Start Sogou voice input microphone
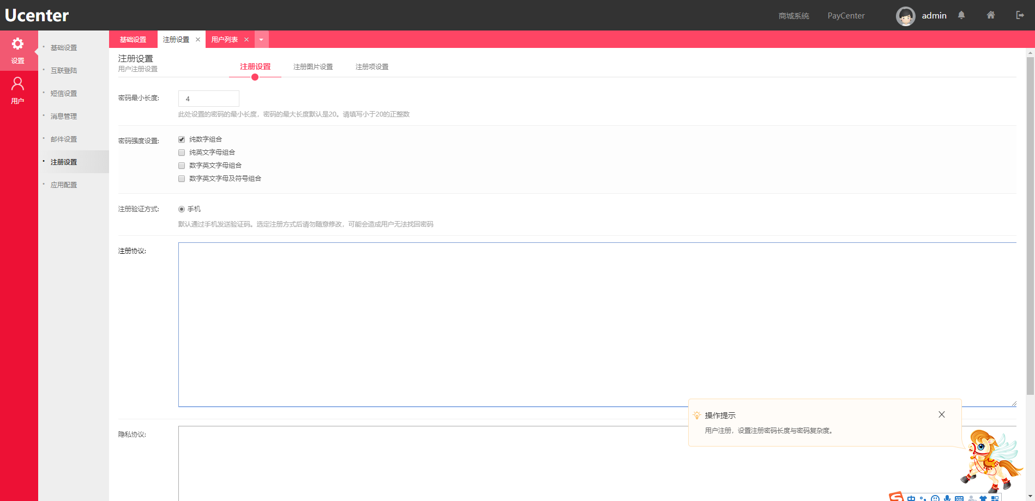 click(947, 498)
